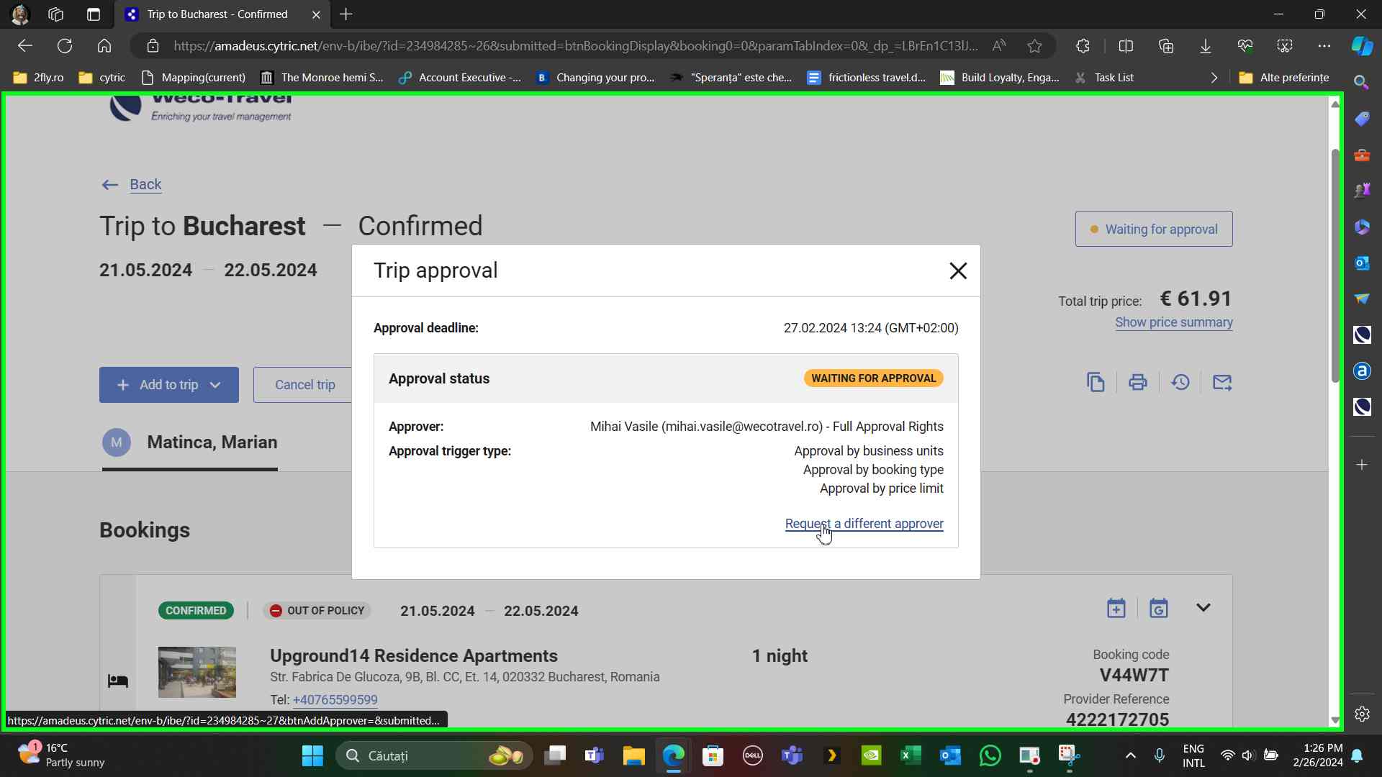Viewport: 1382px width, 777px height.
Task: Add booking to calendar icon
Action: [x=1116, y=609]
